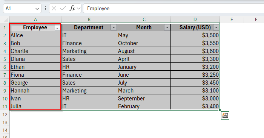Viewport: 264px width, 138px height.
Task: Expand the function dropdown arrow beside fx
Action: [78, 8]
